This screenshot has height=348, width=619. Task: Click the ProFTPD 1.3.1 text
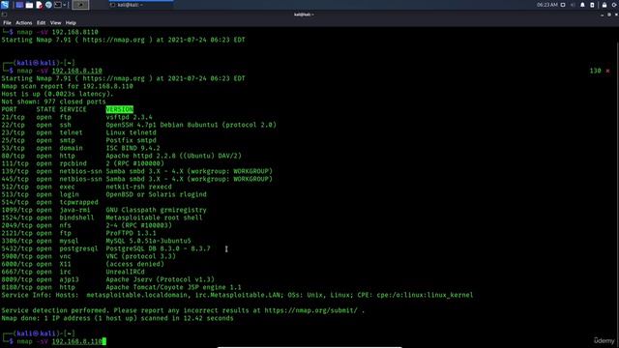click(131, 233)
